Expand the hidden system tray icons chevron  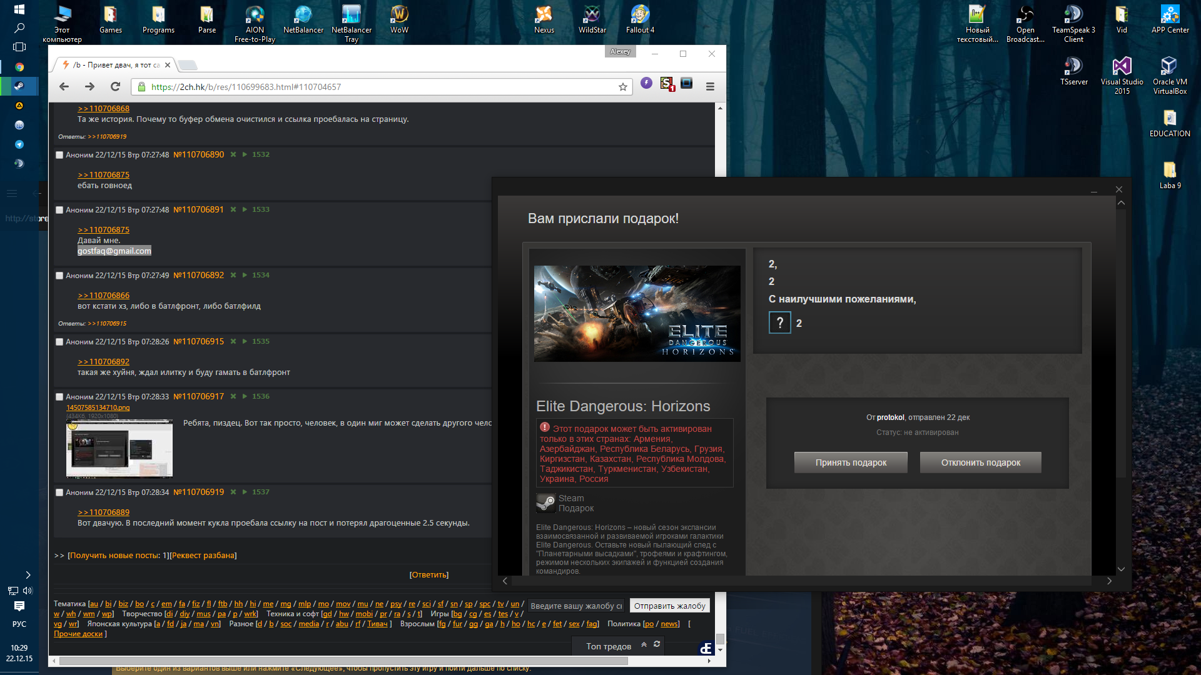click(x=28, y=575)
